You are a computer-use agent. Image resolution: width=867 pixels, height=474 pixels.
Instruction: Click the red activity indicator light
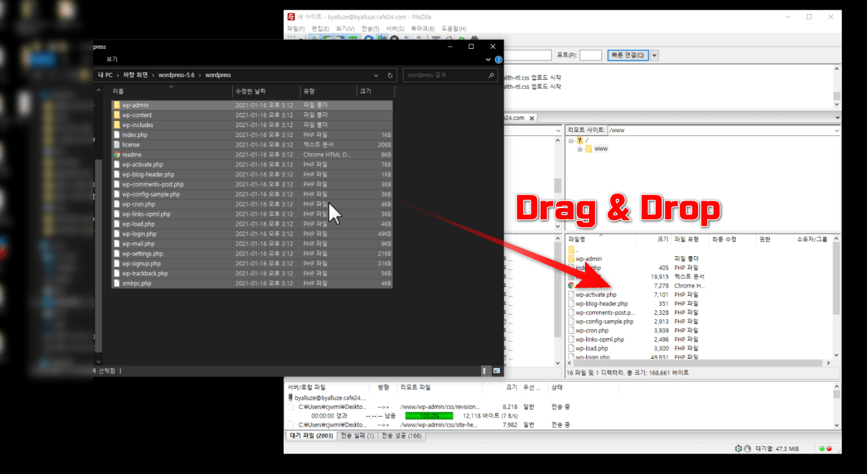[829, 449]
